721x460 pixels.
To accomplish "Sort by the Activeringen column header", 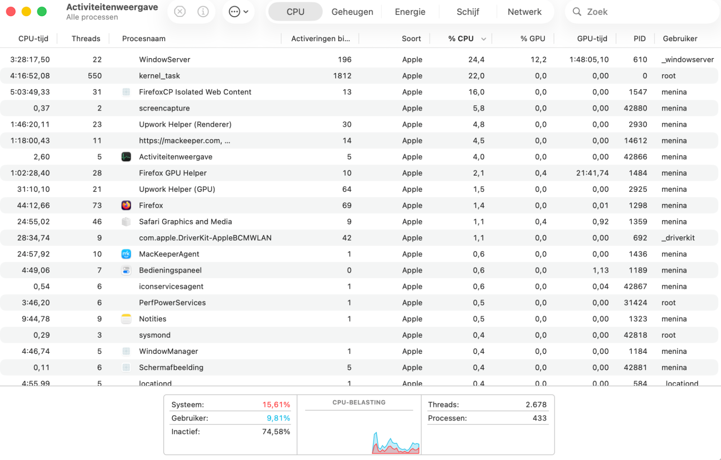I will (x=320, y=39).
